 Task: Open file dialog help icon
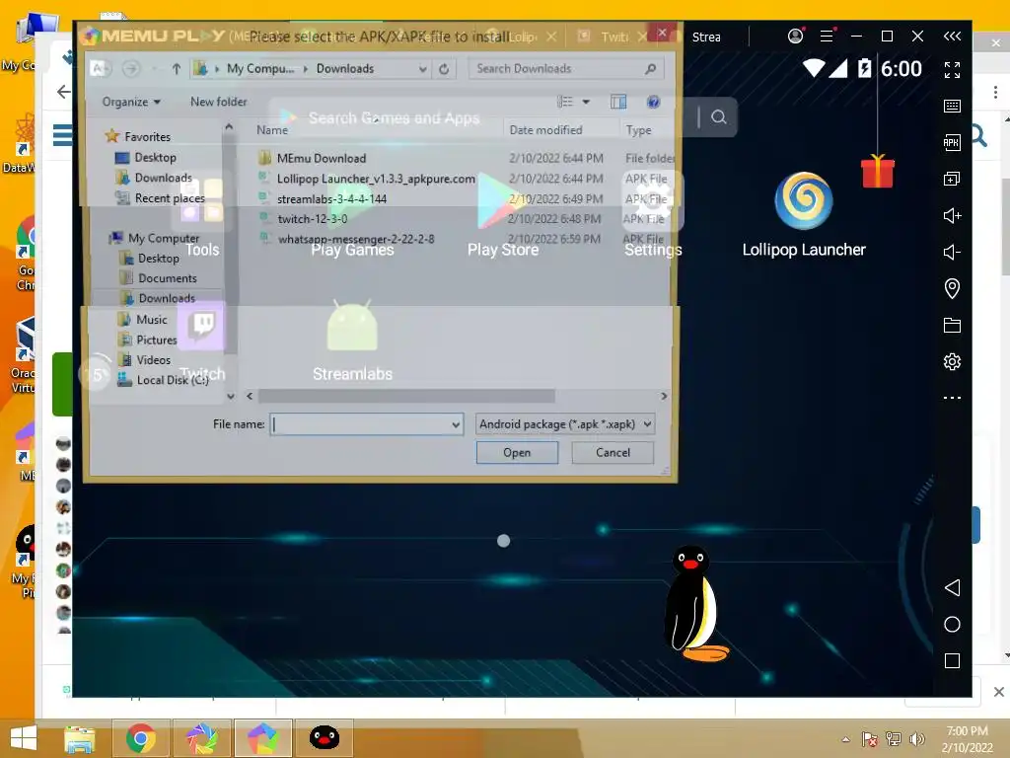[653, 102]
